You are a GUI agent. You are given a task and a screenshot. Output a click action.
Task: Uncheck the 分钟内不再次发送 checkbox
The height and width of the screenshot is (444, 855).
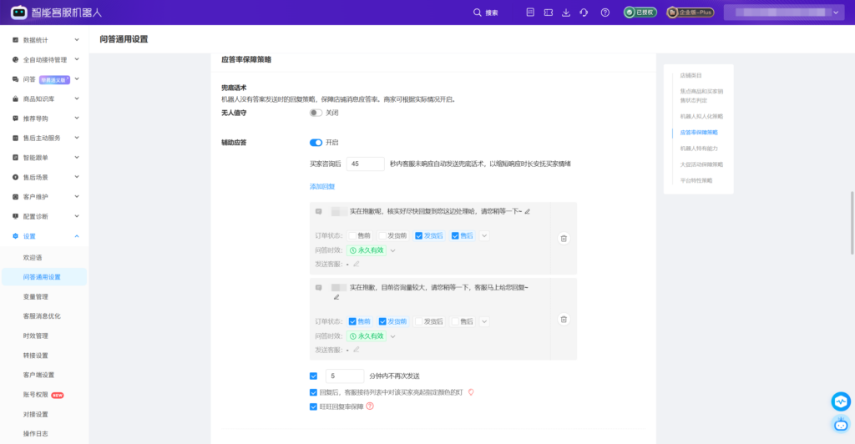[x=314, y=376]
